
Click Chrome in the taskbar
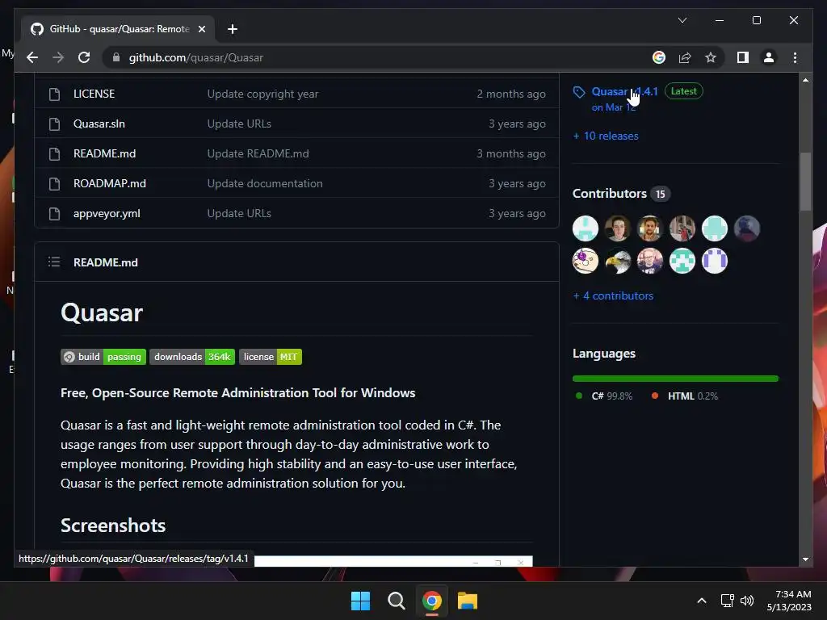click(432, 601)
